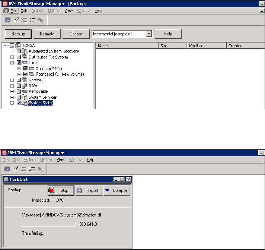Click the C: drive icon
Image resolution: width=265 pixels, height=250 pixels.
pyautogui.click(x=32, y=68)
